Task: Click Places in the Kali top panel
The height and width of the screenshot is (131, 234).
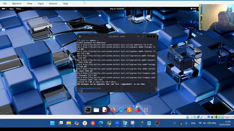Action: [x=19, y=9]
